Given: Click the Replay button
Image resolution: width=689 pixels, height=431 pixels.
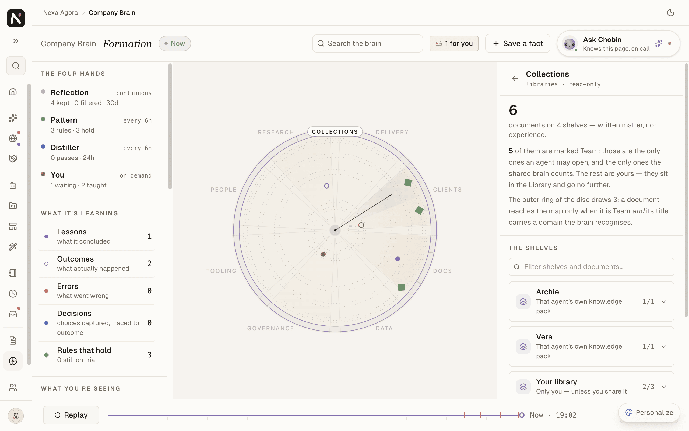Looking at the screenshot, I should coord(71,415).
